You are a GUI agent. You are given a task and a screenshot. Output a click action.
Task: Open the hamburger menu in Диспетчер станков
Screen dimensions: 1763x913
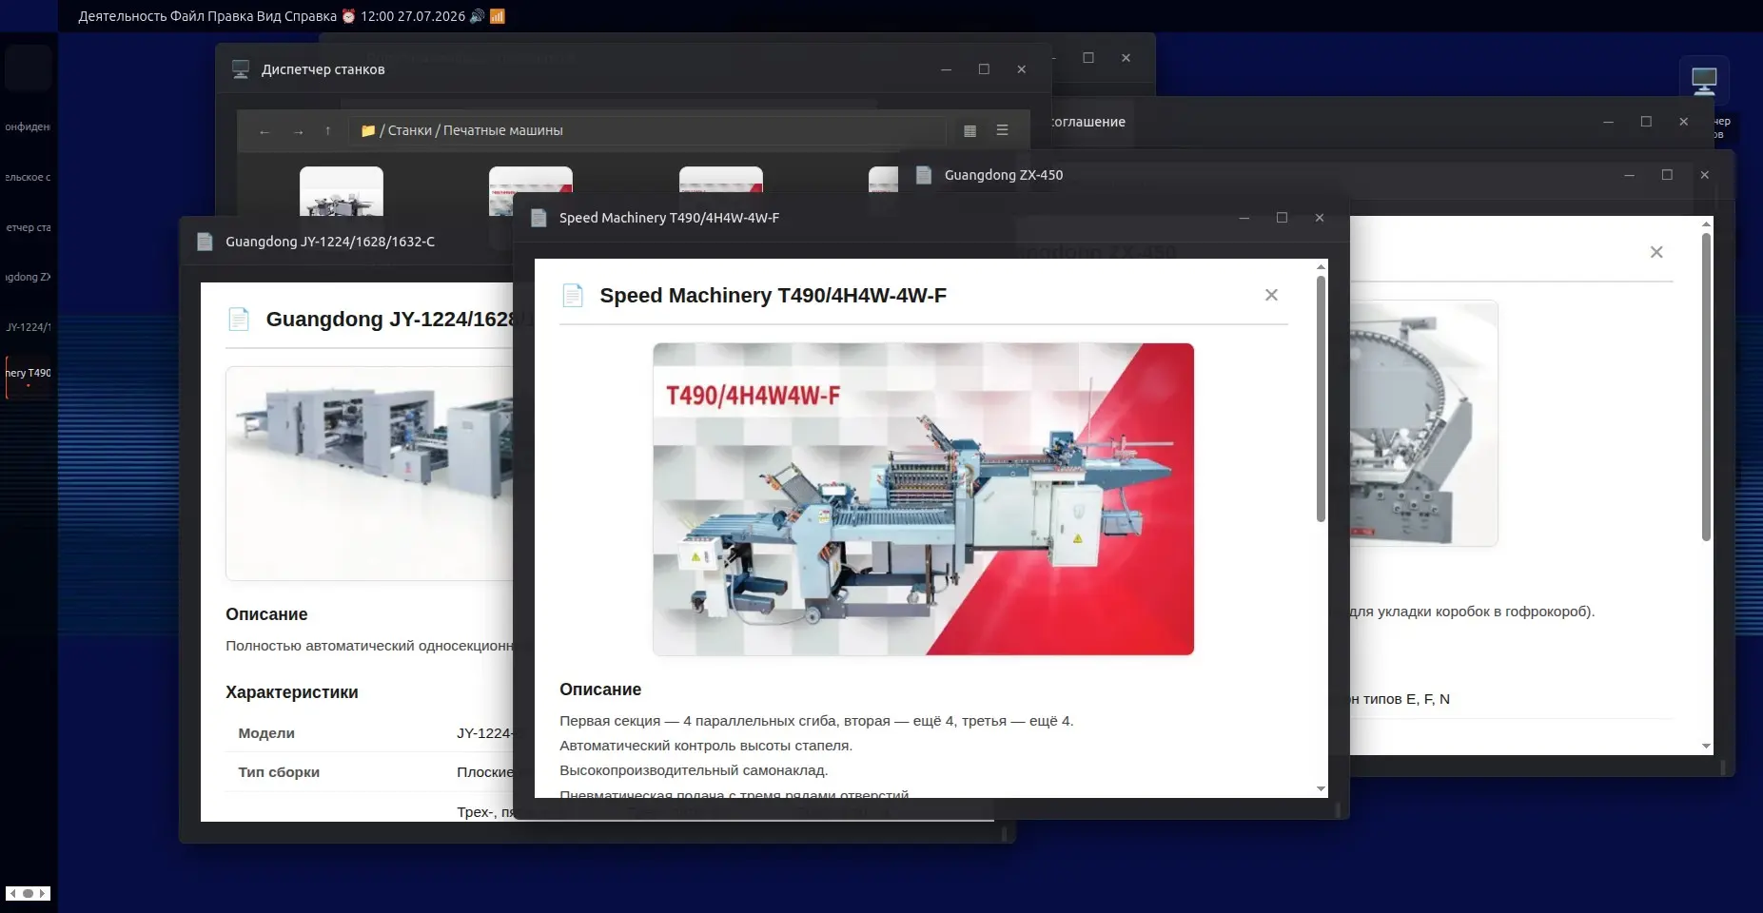point(1002,130)
